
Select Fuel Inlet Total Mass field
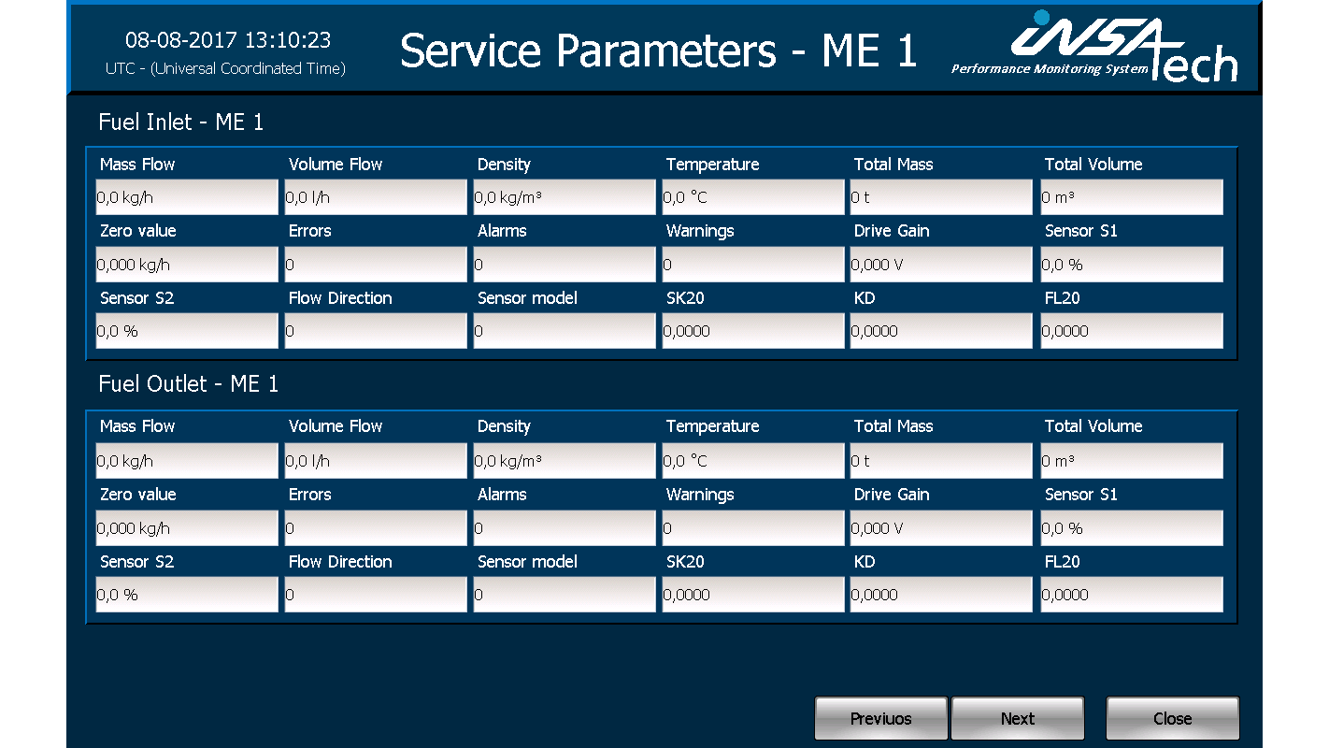(941, 197)
